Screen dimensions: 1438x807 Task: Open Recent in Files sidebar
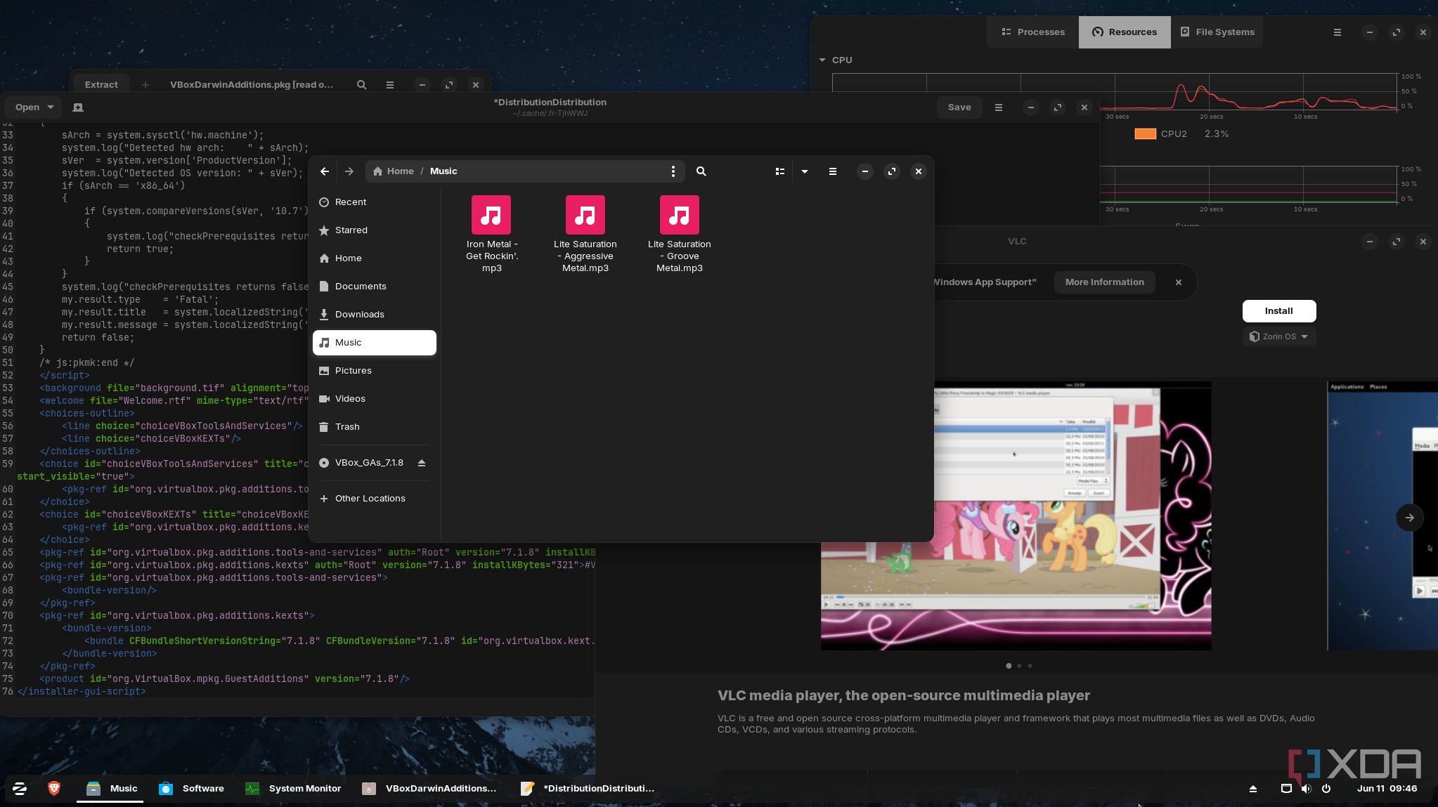click(375, 202)
